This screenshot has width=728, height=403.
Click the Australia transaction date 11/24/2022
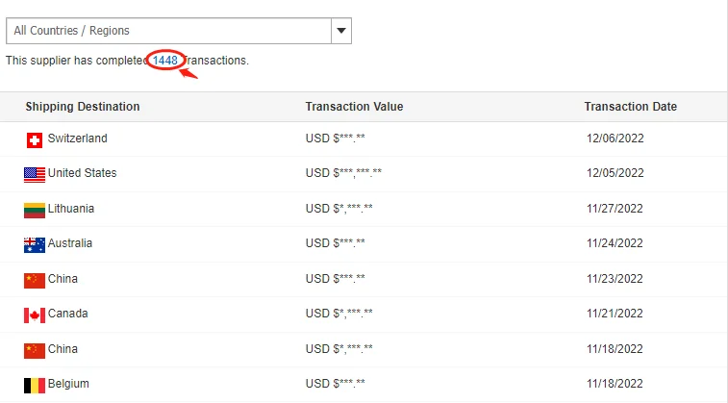coord(615,243)
